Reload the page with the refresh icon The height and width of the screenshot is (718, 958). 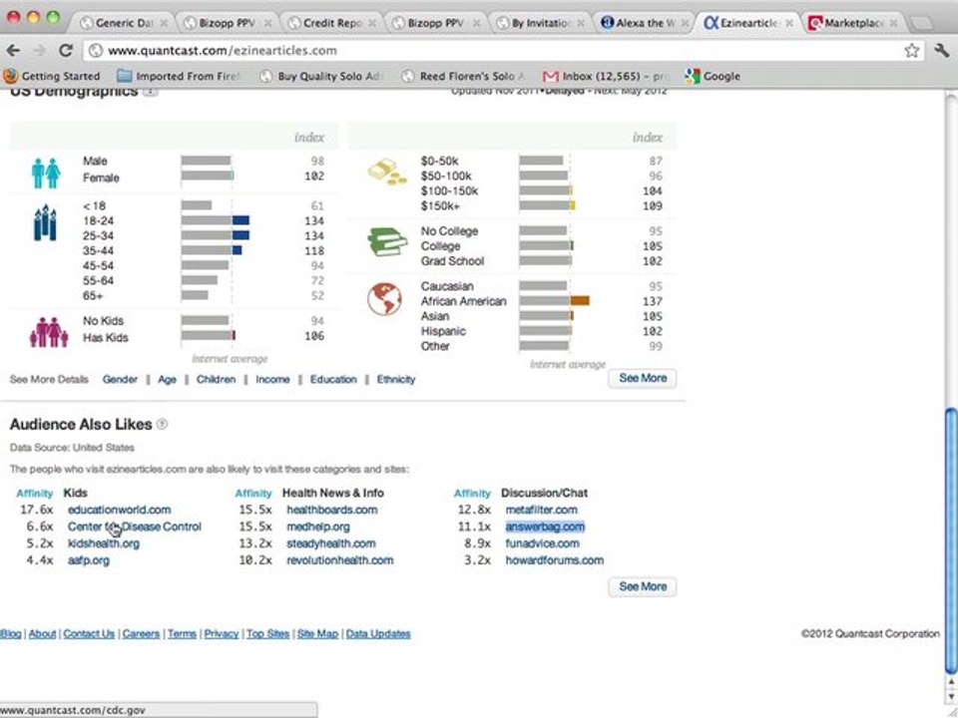pyautogui.click(x=66, y=51)
